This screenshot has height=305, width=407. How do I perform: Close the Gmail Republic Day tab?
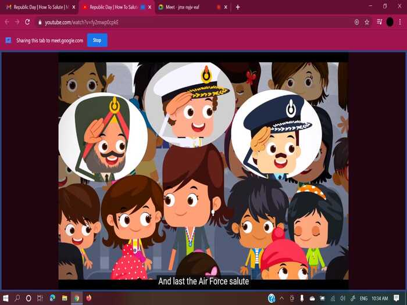74,7
